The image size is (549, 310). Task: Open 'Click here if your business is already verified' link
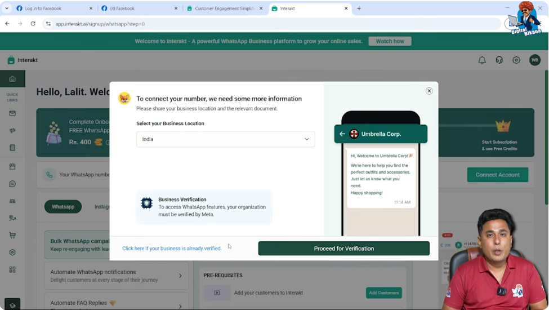(x=172, y=249)
